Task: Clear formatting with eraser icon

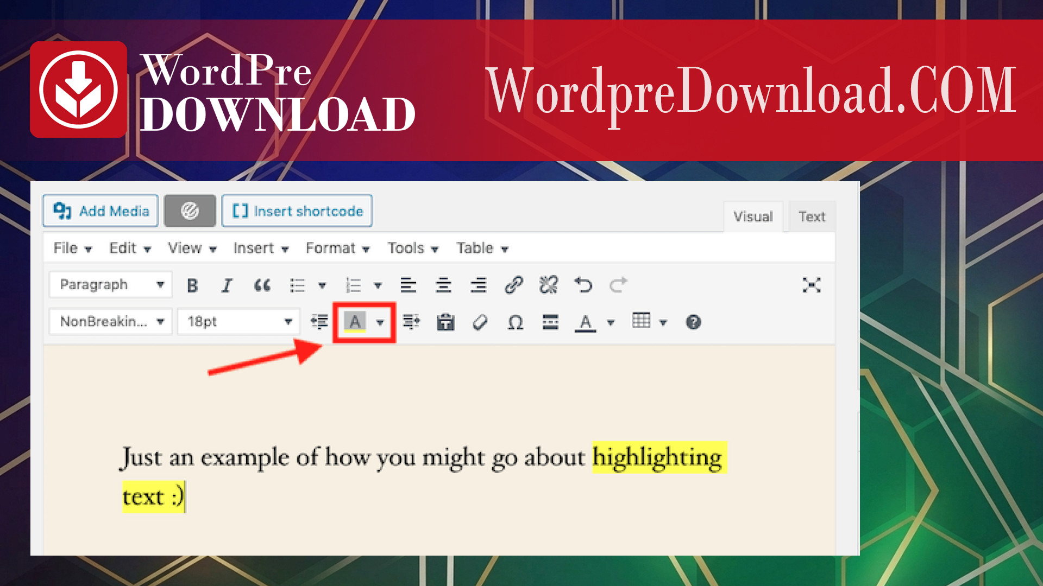Action: (x=480, y=322)
